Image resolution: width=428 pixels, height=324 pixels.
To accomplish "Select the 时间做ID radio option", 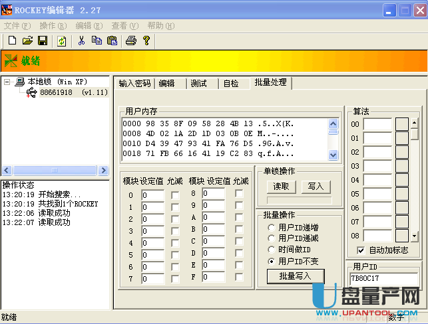I will pos(290,250).
